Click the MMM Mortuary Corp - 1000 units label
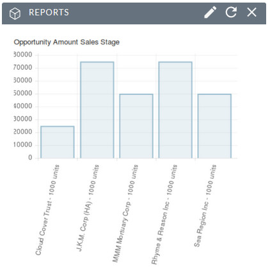Viewport: 270px width, 277px height. click(125, 214)
